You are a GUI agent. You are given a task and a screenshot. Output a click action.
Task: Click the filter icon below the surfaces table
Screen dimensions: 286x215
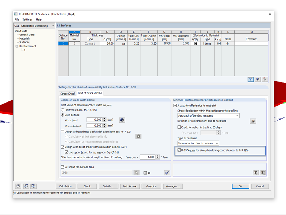pyautogui.click(x=250, y=79)
